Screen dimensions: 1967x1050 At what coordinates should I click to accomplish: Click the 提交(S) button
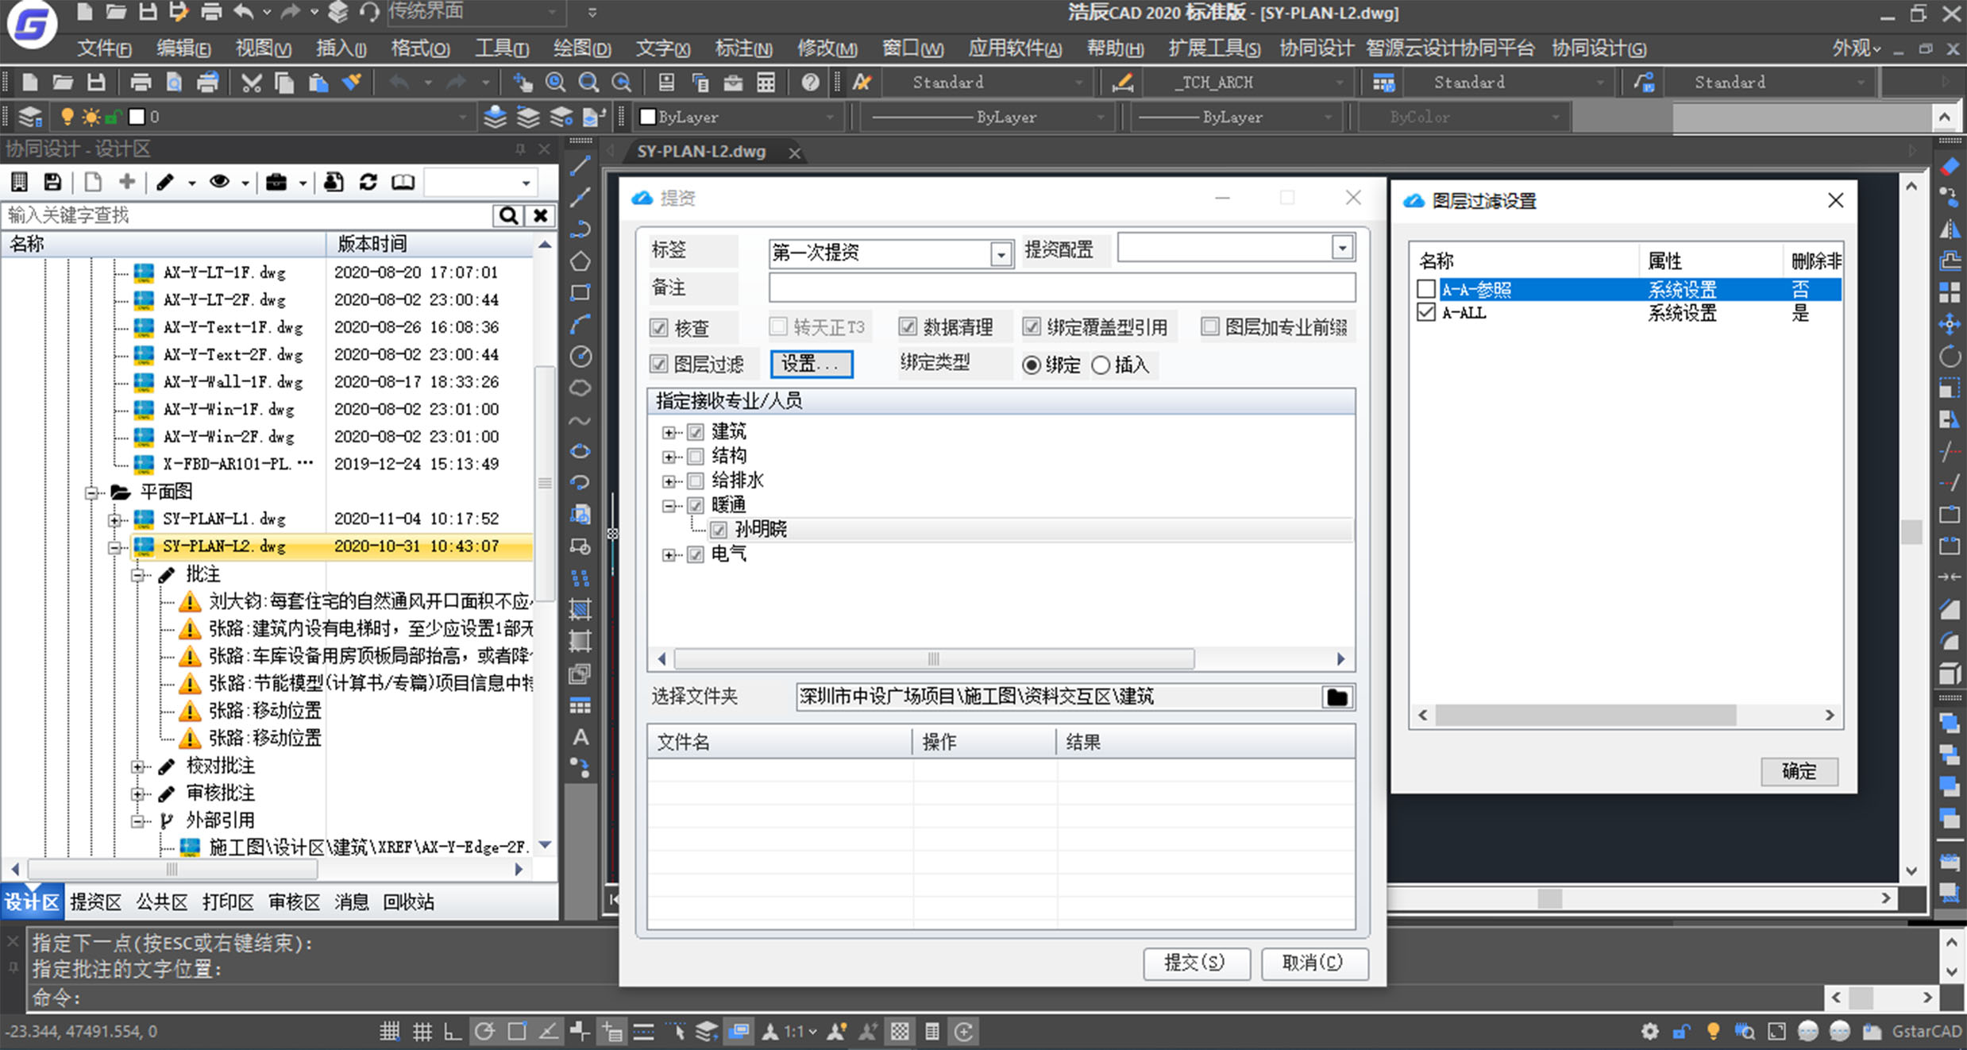(1196, 963)
